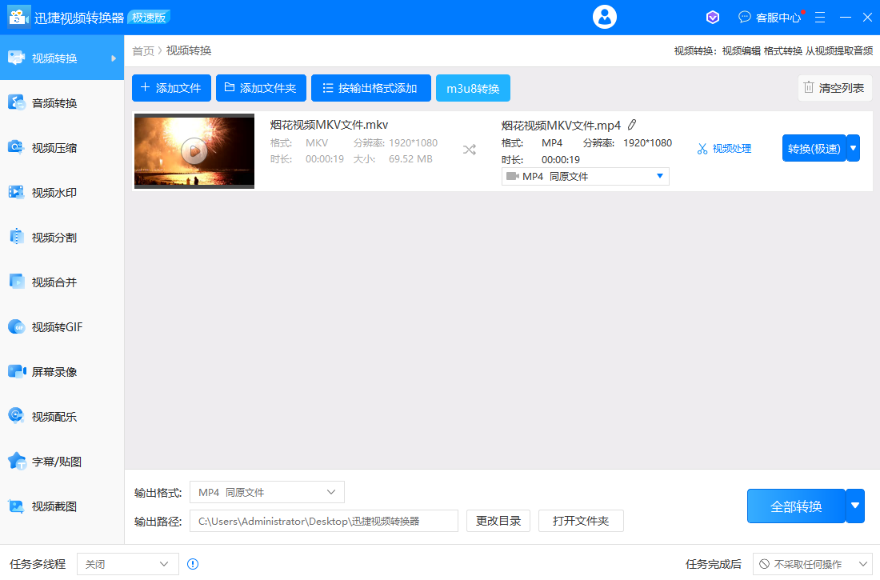Click 按输出格式添加 button
This screenshot has height=580, width=880.
tap(371, 88)
